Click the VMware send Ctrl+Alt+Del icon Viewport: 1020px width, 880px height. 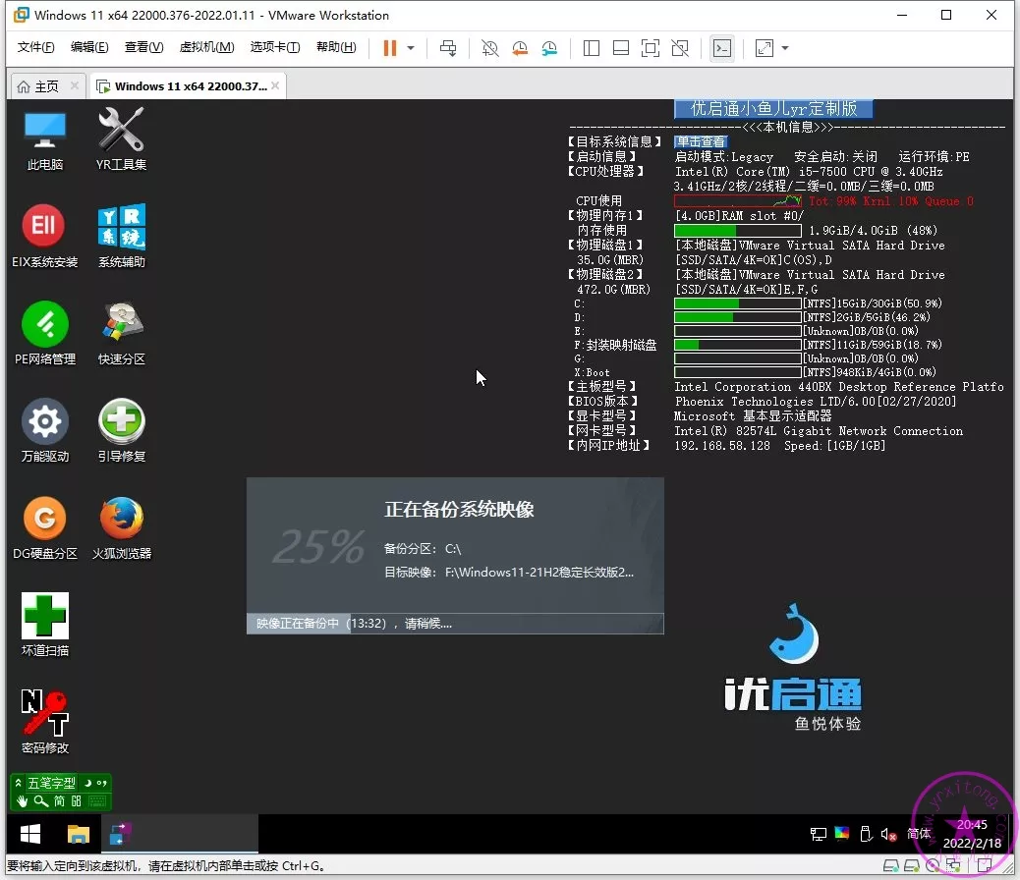[448, 48]
